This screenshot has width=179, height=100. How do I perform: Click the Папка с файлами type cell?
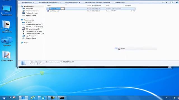click(113, 9)
